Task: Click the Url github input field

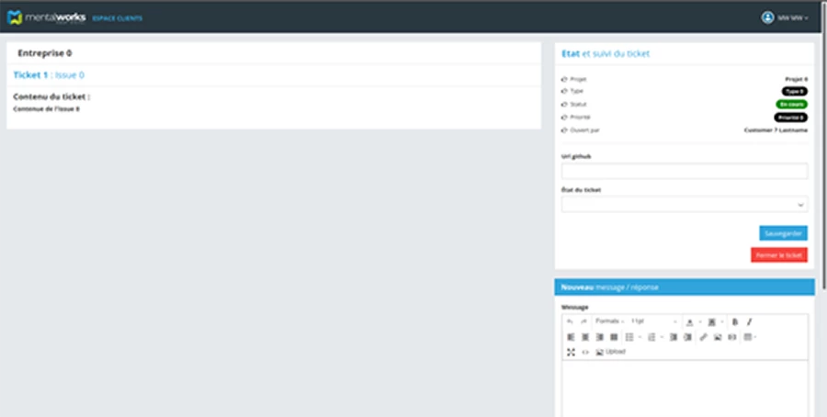Action: (684, 171)
